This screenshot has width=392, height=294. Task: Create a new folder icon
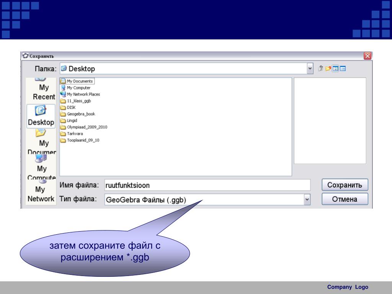click(328, 68)
